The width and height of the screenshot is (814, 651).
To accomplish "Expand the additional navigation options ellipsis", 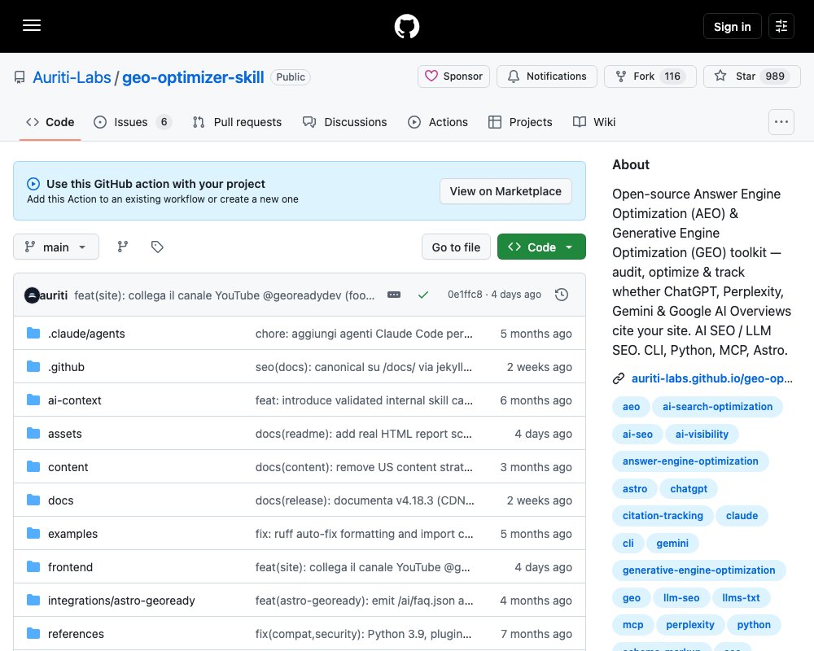I will pyautogui.click(x=781, y=122).
